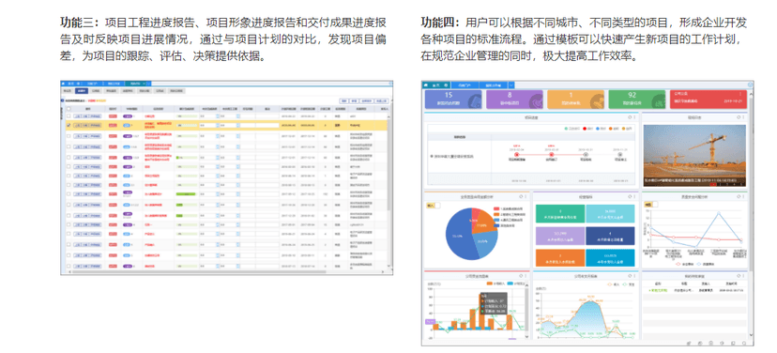Flip the yellow toggle above the line chart
777x353 pixels.
tap(651, 205)
